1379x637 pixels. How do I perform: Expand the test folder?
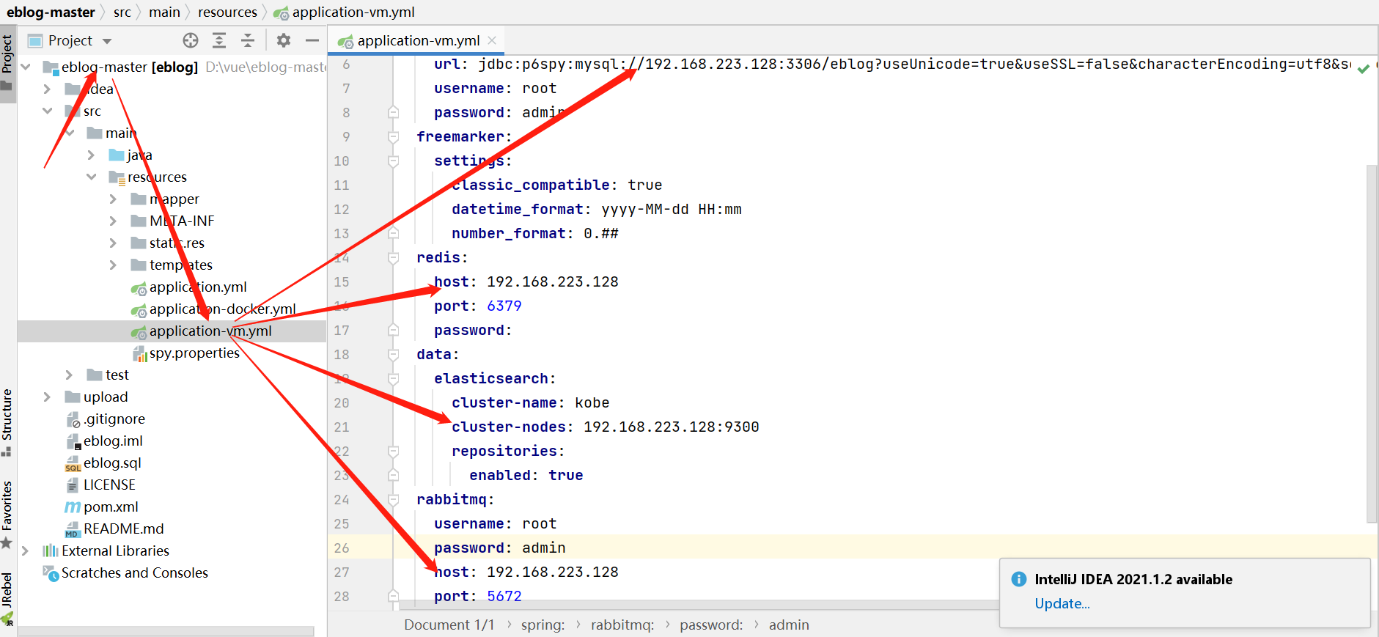[69, 375]
